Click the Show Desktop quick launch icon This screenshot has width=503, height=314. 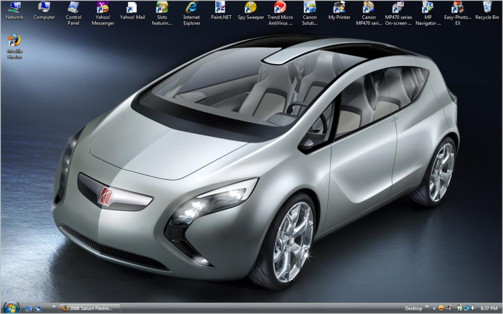click(28, 309)
